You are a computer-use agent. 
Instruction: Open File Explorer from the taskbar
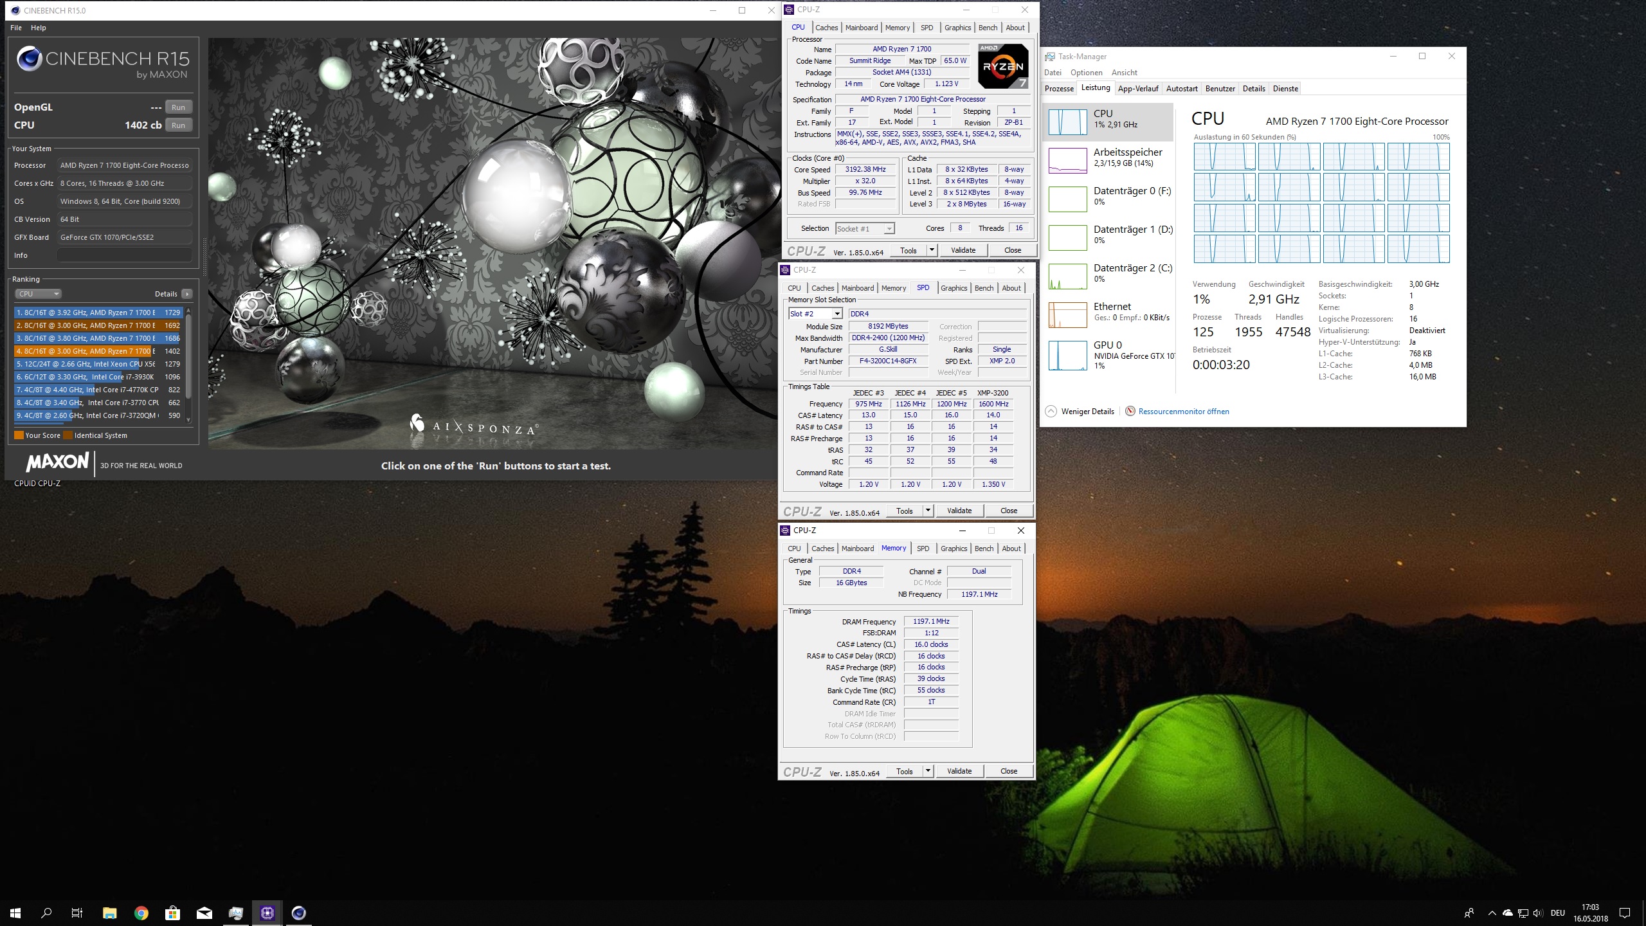click(109, 912)
